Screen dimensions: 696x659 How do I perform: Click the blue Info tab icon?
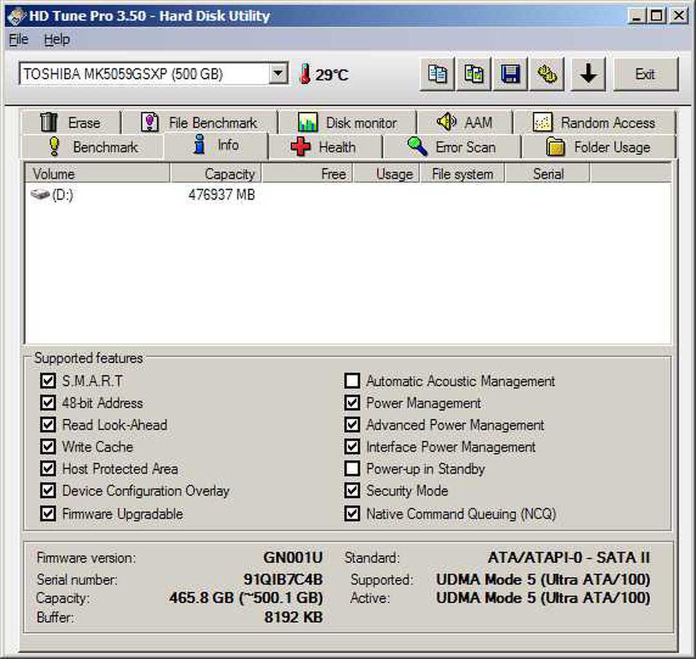[x=200, y=145]
